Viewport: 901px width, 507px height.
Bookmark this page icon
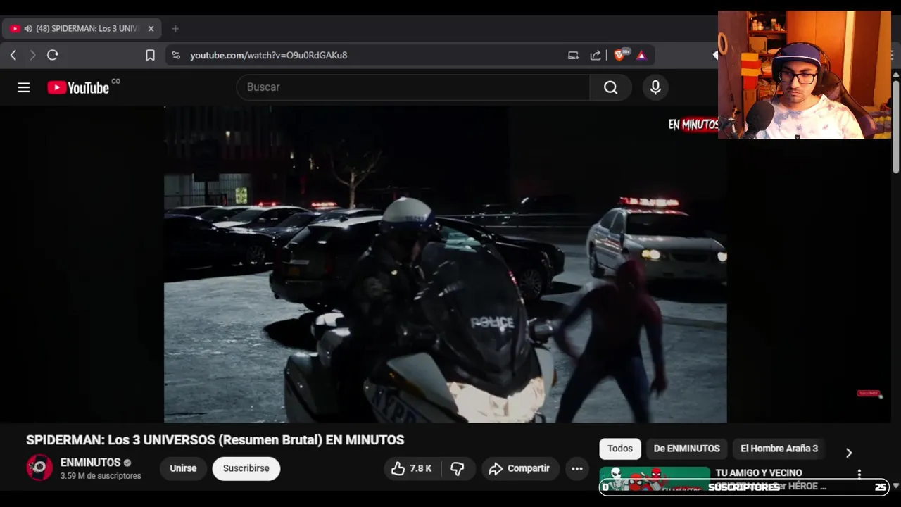tap(150, 55)
